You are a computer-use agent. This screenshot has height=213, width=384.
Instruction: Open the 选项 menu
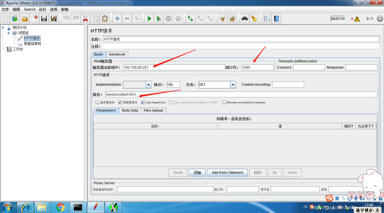pyautogui.click(x=53, y=9)
